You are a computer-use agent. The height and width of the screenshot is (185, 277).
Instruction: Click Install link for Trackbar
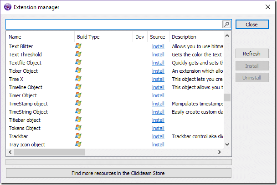click(x=158, y=136)
